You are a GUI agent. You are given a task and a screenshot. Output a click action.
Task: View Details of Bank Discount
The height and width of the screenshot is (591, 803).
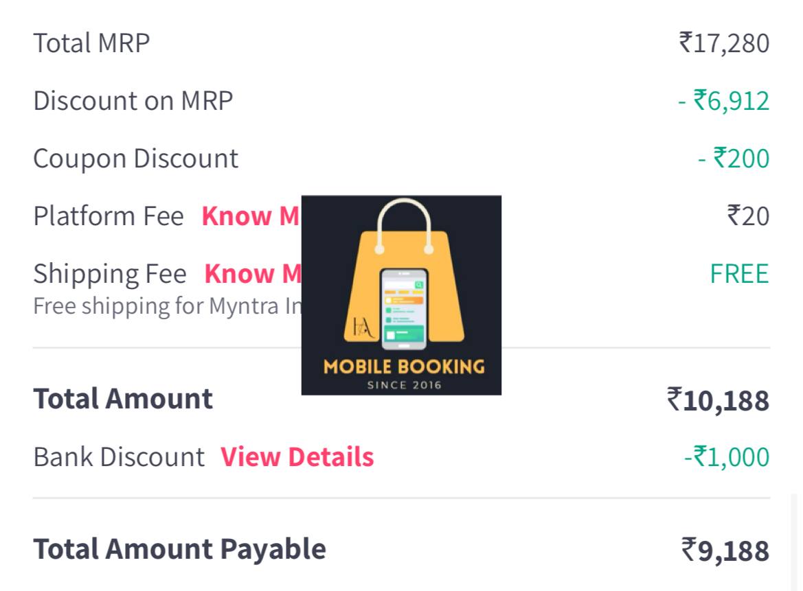click(297, 457)
